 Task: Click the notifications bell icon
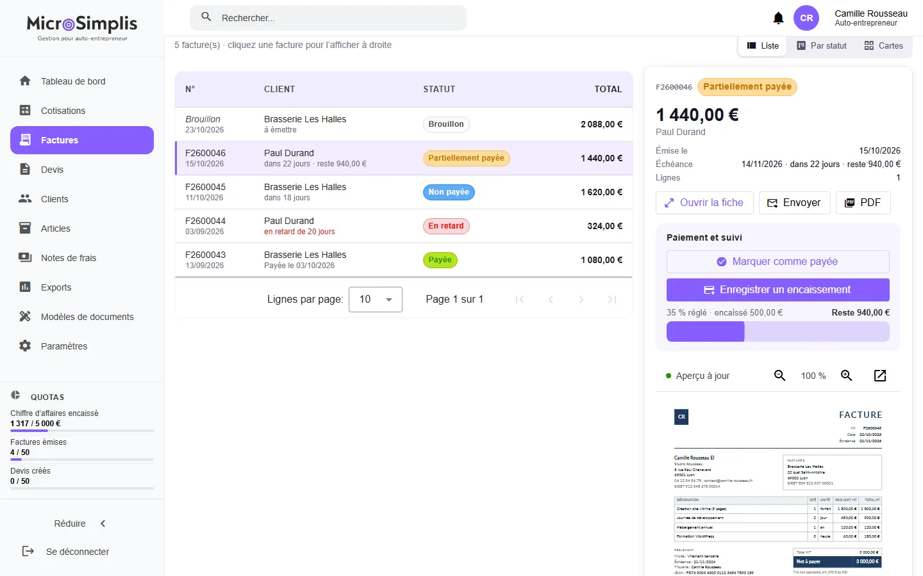coord(778,18)
